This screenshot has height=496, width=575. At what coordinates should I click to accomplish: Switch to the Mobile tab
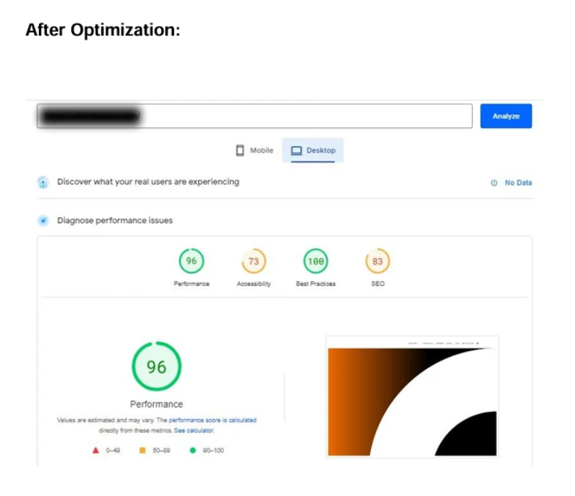[x=254, y=150]
